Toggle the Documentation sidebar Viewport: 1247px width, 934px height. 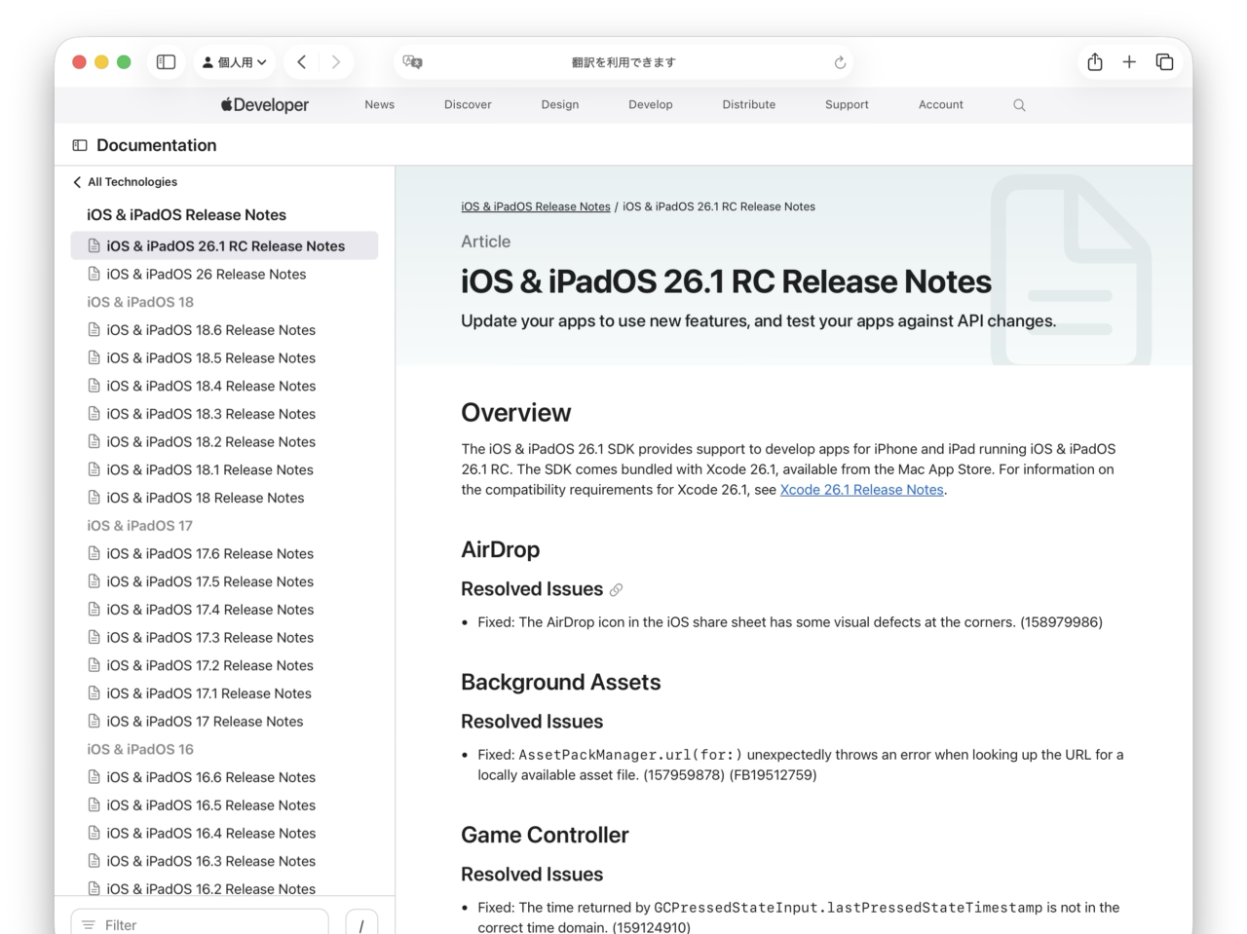click(78, 144)
